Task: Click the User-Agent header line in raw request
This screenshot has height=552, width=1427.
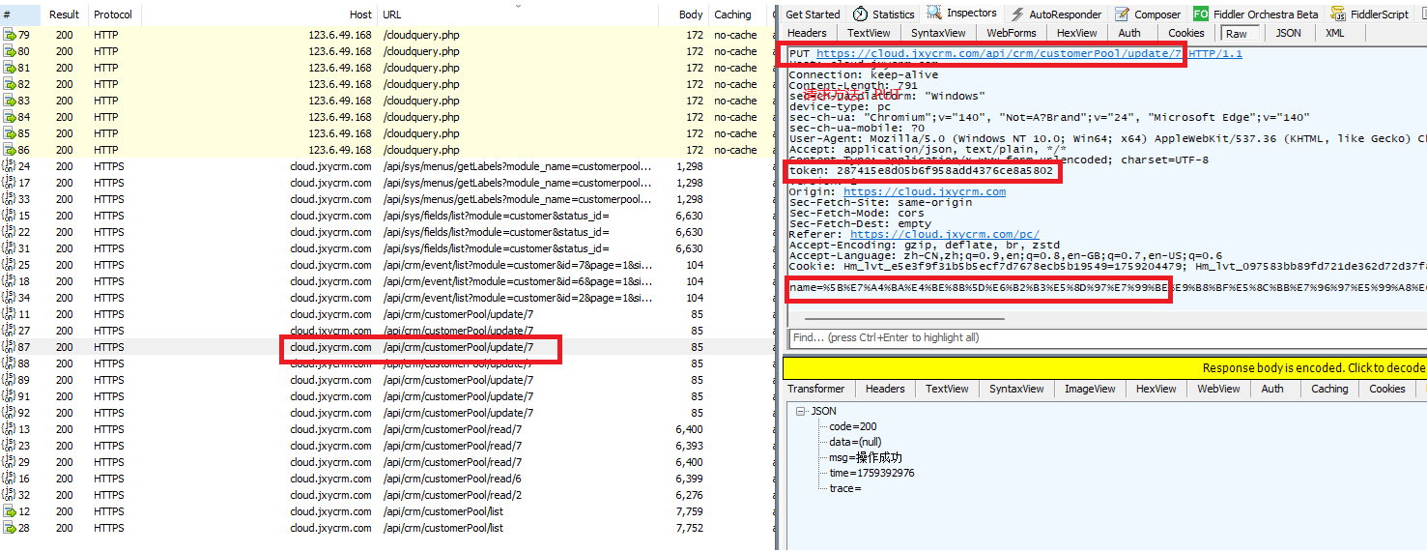Action: point(1107,138)
